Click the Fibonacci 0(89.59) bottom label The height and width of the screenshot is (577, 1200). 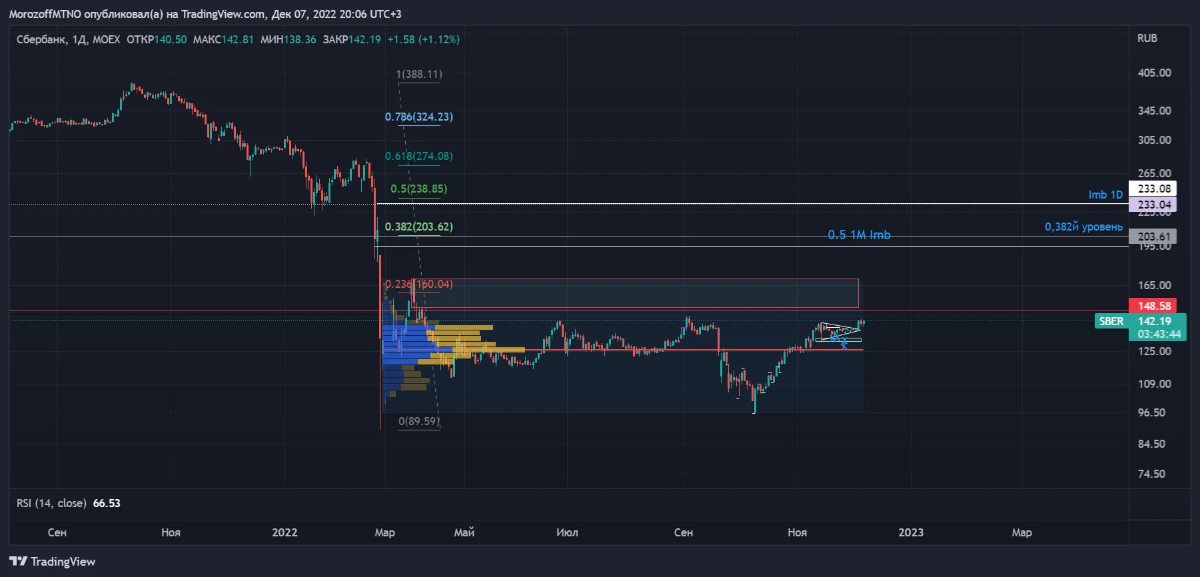click(419, 421)
